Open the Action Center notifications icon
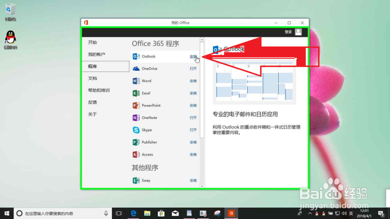Screen dimensions: 390x219 (x=381, y=213)
